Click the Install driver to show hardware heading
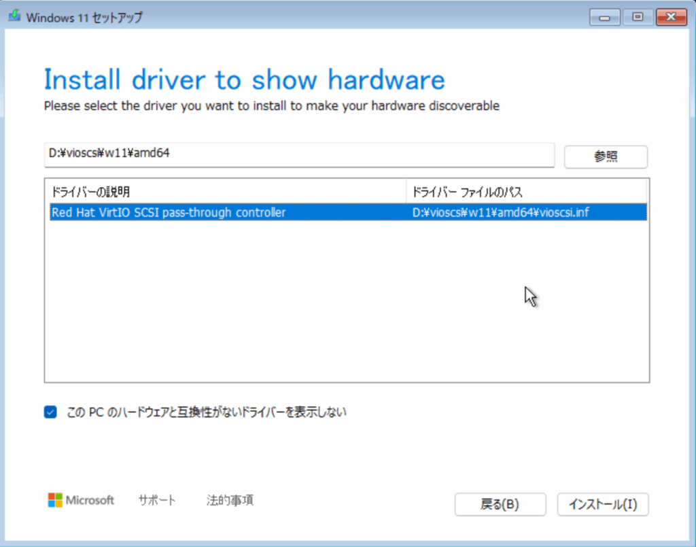The width and height of the screenshot is (696, 547). pos(244,80)
